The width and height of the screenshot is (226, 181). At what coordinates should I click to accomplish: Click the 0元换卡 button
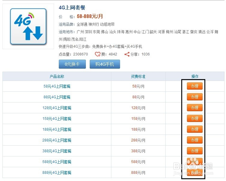coord(72,64)
